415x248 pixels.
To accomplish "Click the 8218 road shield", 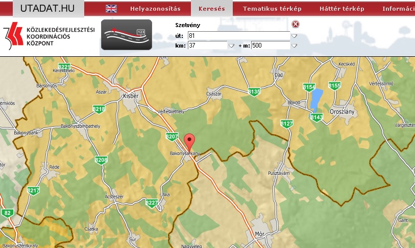I will [x=99, y=109].
